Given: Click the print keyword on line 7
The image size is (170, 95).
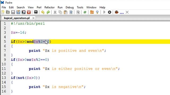Looking at the screenshot, I should click(x=35, y=51).
